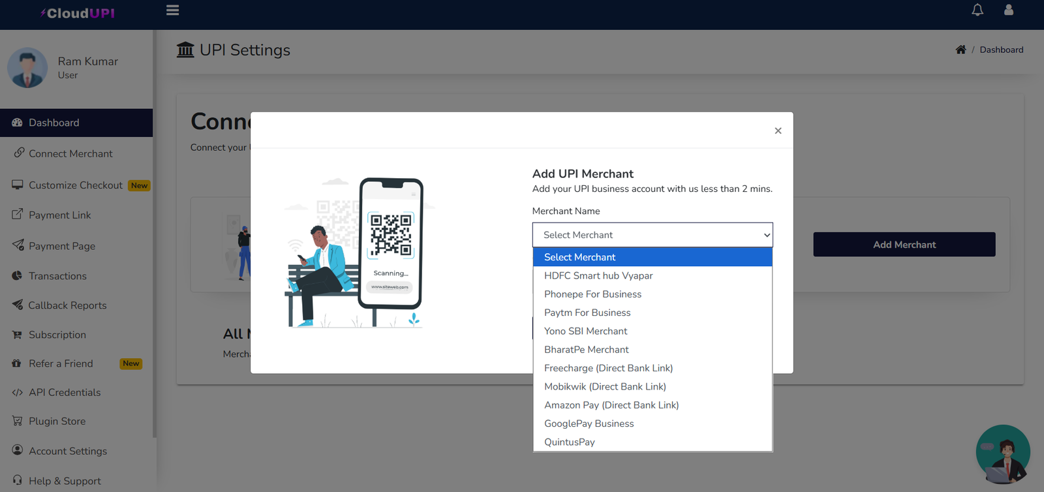This screenshot has height=492, width=1044.
Task: Click the Customize Checkout monitor icon
Action: tap(17, 185)
